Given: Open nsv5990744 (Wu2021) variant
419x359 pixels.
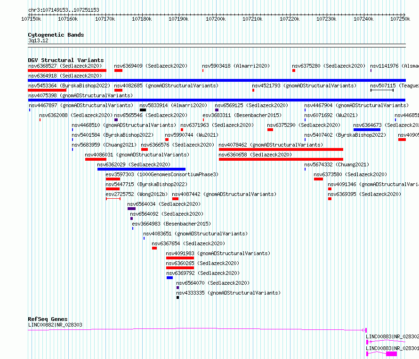Looking at the screenshot, I should coord(192,135).
